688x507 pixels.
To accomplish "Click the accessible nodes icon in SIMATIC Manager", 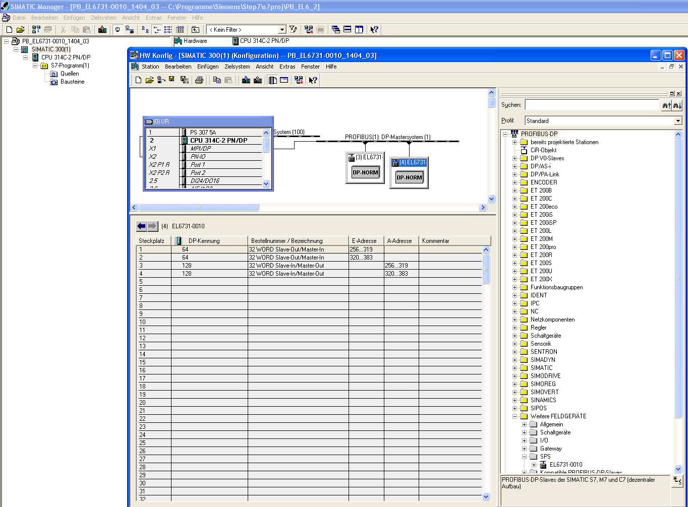I will tap(36, 30).
